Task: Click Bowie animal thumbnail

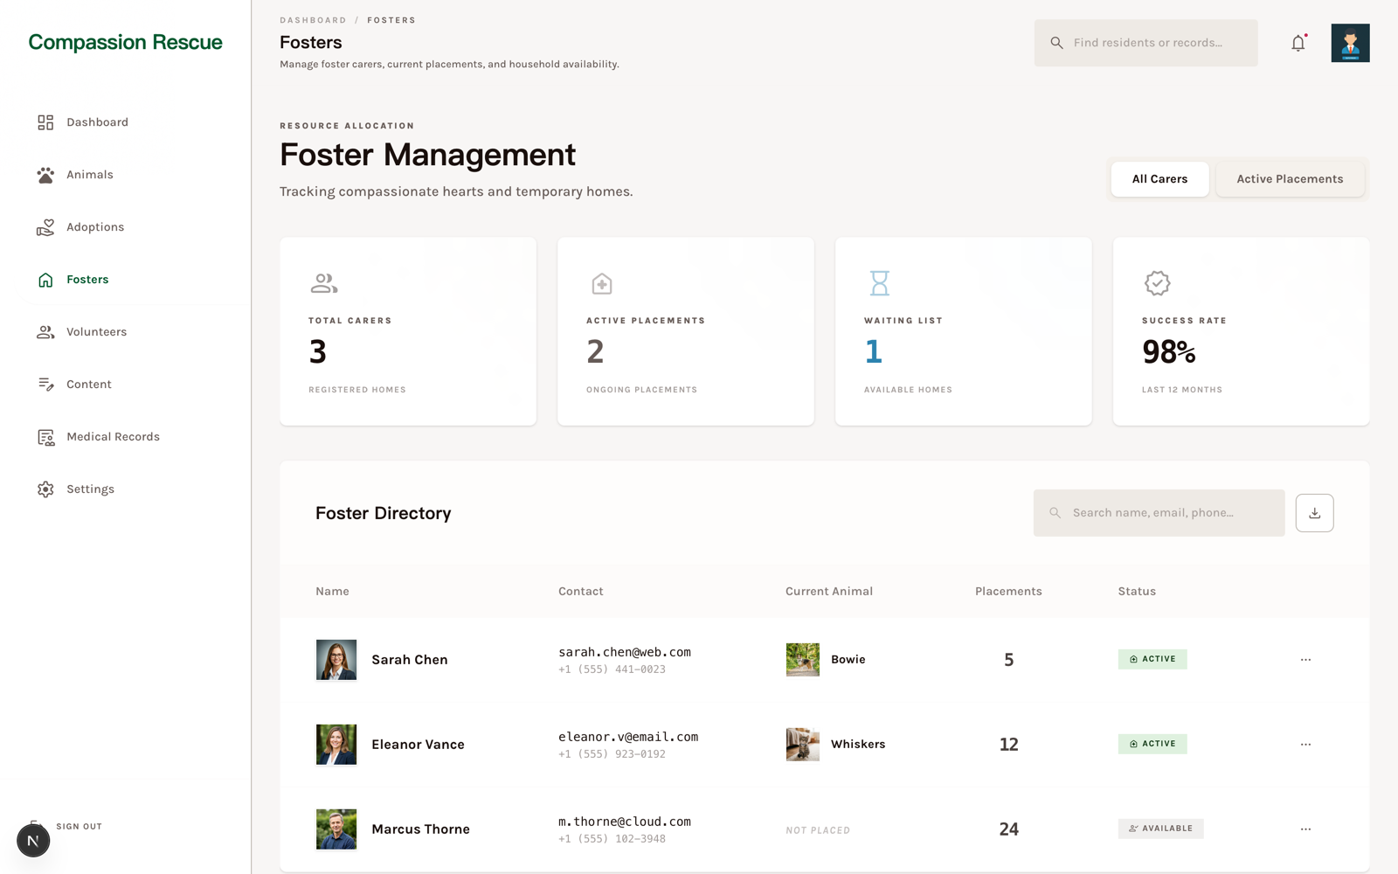Action: click(x=802, y=660)
